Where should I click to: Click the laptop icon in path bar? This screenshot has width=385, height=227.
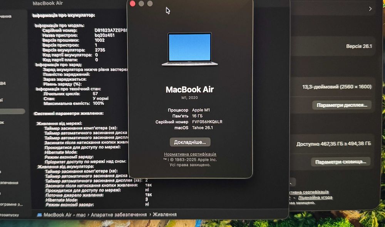40,215
